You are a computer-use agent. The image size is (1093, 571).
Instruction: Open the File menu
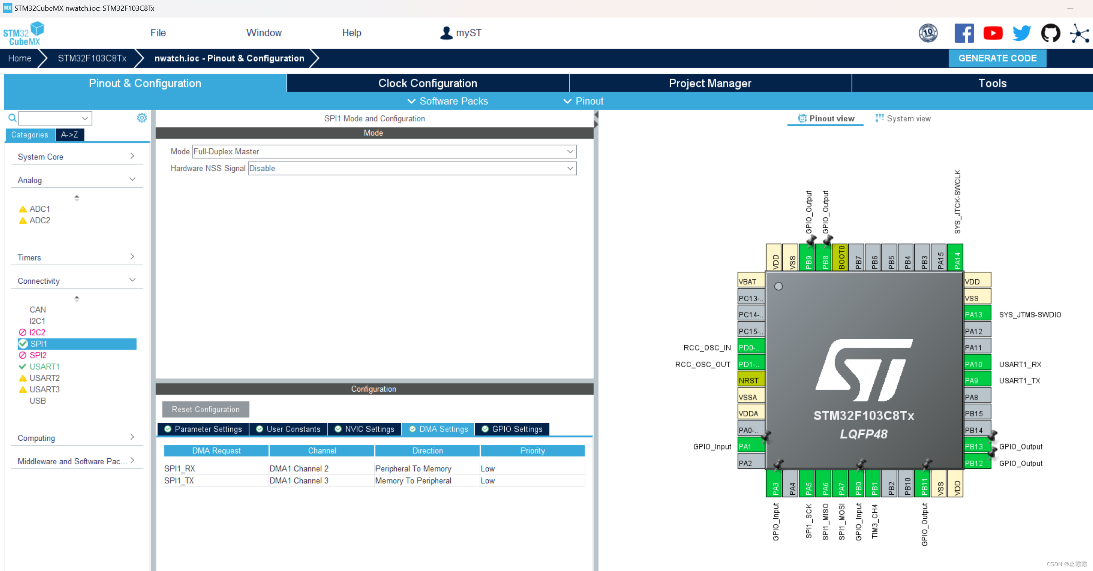click(158, 33)
